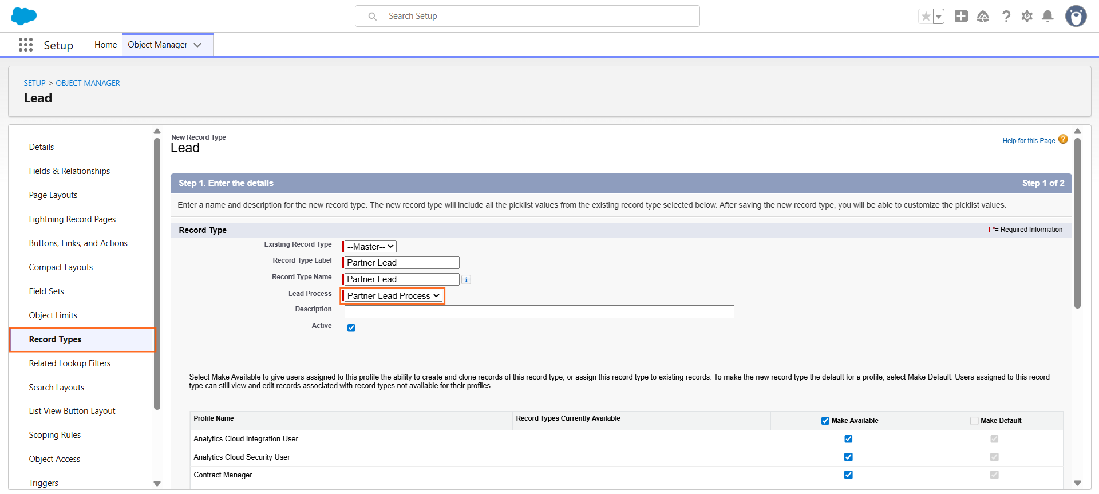1099x494 pixels.
Task: Open Compact Layouts in the sidebar
Action: coord(61,267)
